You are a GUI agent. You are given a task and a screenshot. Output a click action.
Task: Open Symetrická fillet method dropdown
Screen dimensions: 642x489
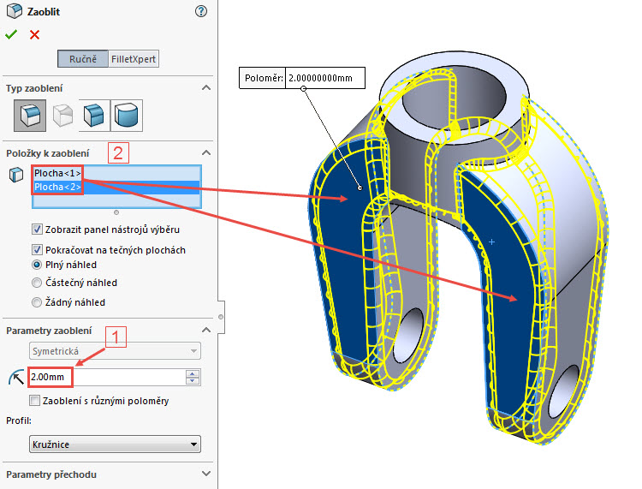(115, 351)
